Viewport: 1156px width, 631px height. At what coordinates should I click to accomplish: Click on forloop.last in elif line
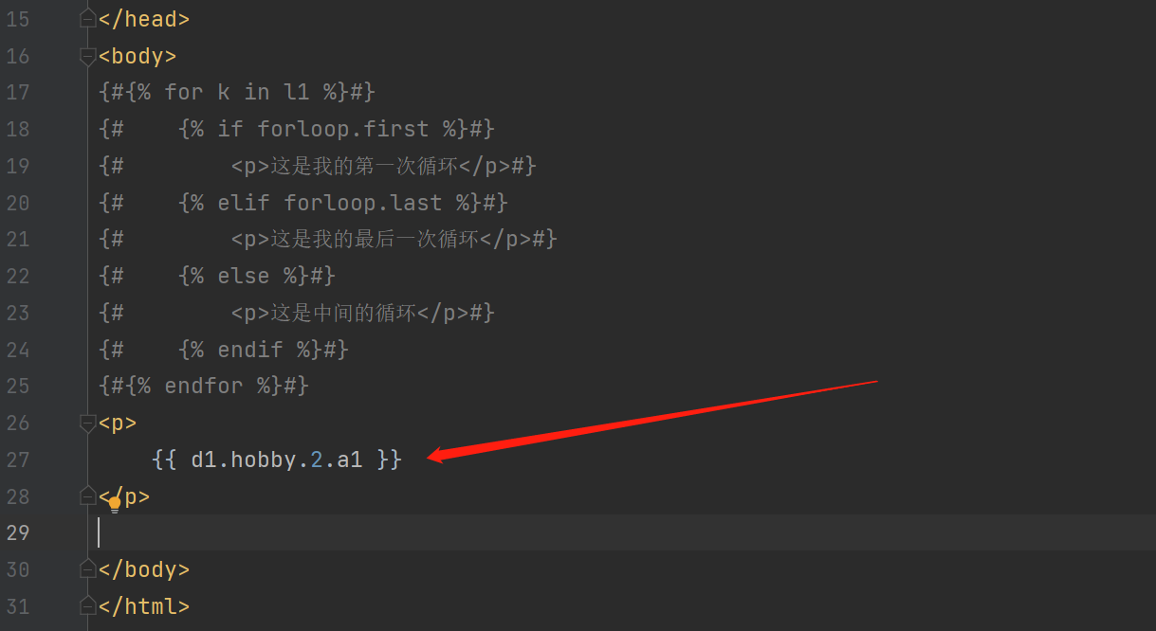click(x=362, y=203)
